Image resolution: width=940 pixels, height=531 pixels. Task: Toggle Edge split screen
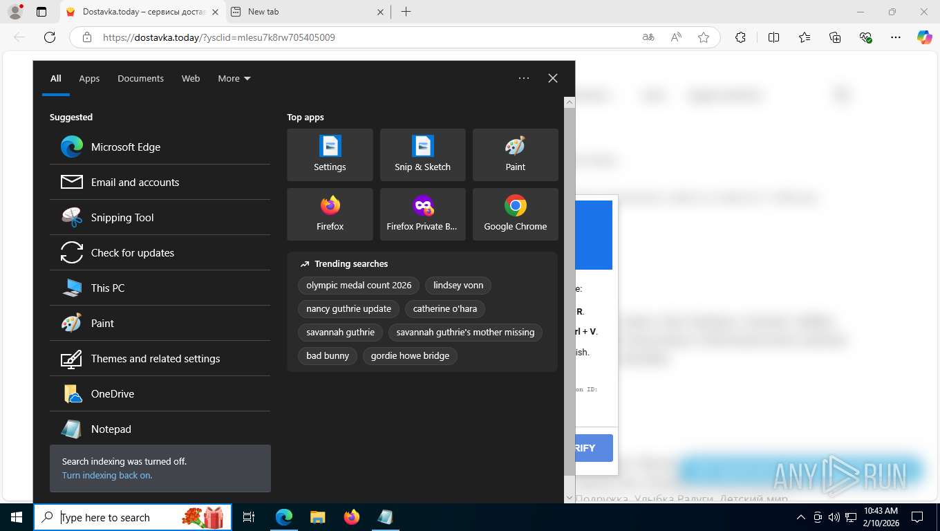774,37
